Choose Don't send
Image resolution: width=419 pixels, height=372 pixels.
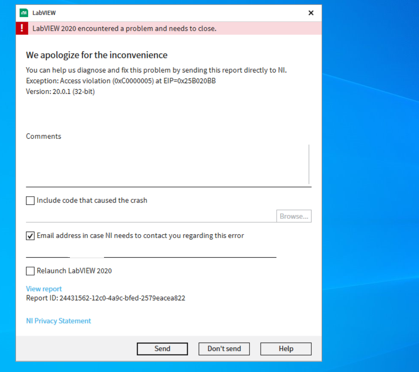pos(224,349)
